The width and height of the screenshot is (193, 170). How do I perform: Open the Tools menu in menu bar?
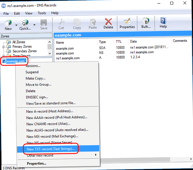tap(42, 13)
